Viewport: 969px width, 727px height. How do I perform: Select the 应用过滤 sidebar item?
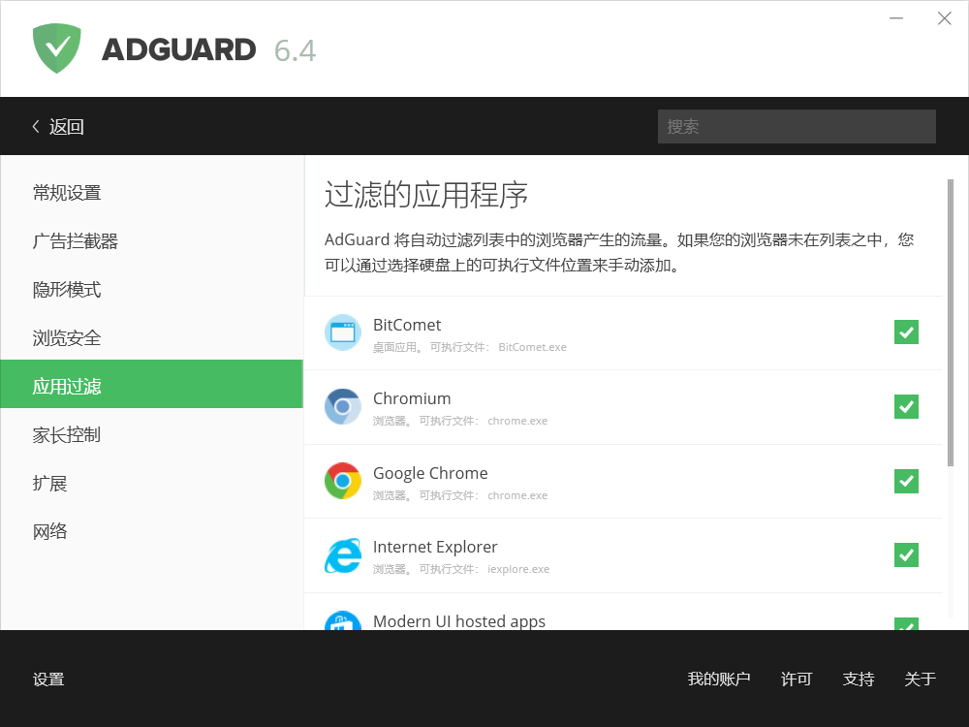152,384
